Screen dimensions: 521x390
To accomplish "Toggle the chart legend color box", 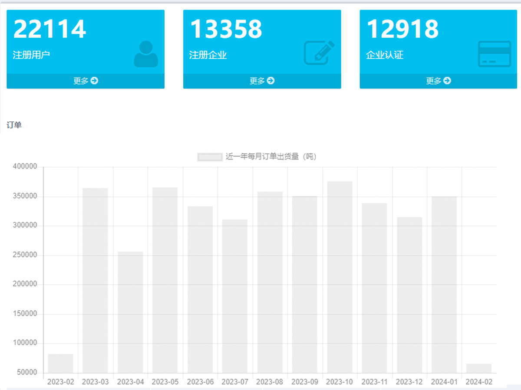I will (210, 157).
